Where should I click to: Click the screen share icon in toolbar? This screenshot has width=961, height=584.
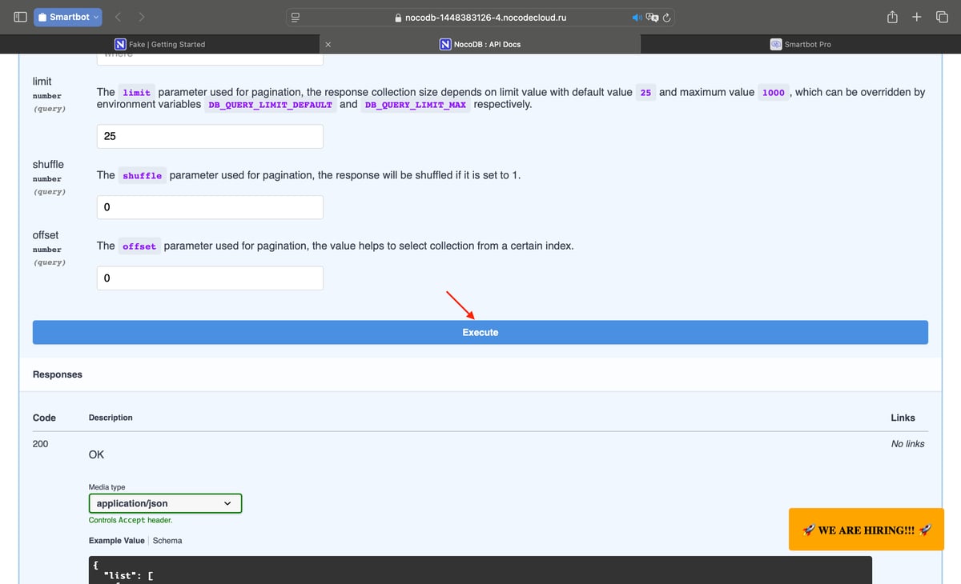(295, 17)
